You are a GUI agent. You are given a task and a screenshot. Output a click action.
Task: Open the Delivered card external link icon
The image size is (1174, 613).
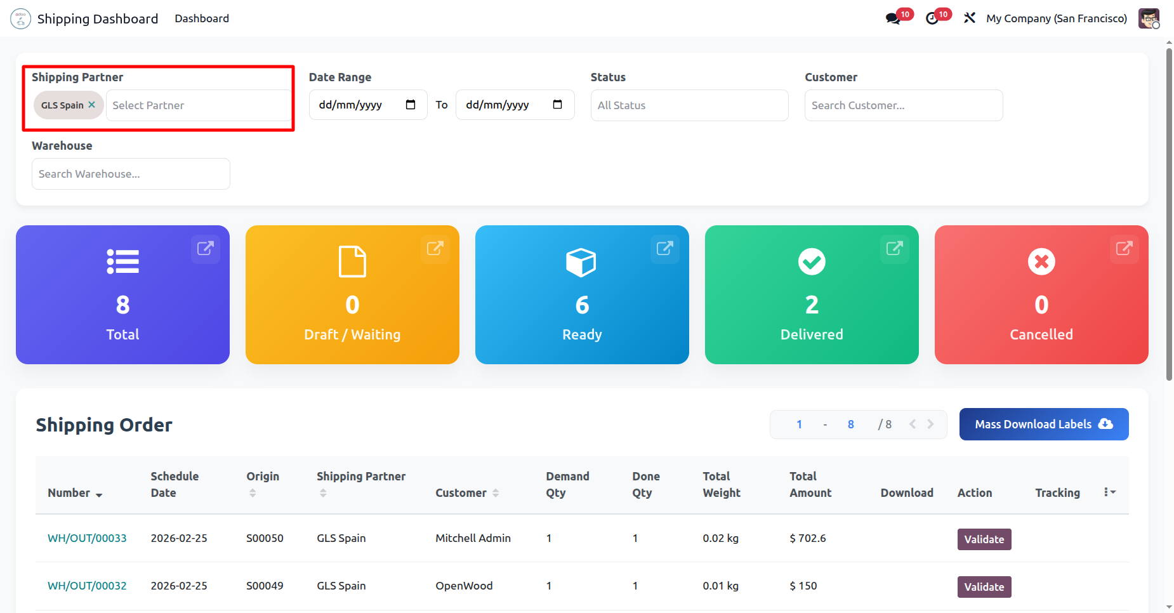point(894,248)
